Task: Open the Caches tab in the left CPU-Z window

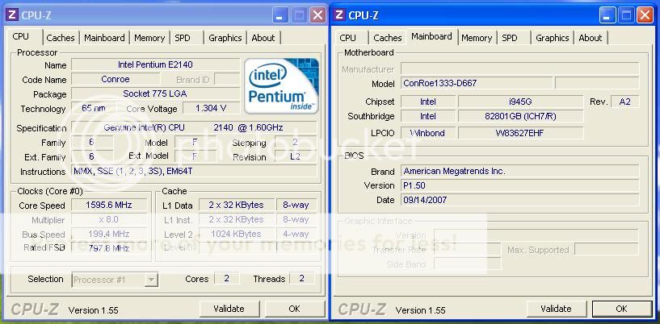Action: click(x=61, y=38)
